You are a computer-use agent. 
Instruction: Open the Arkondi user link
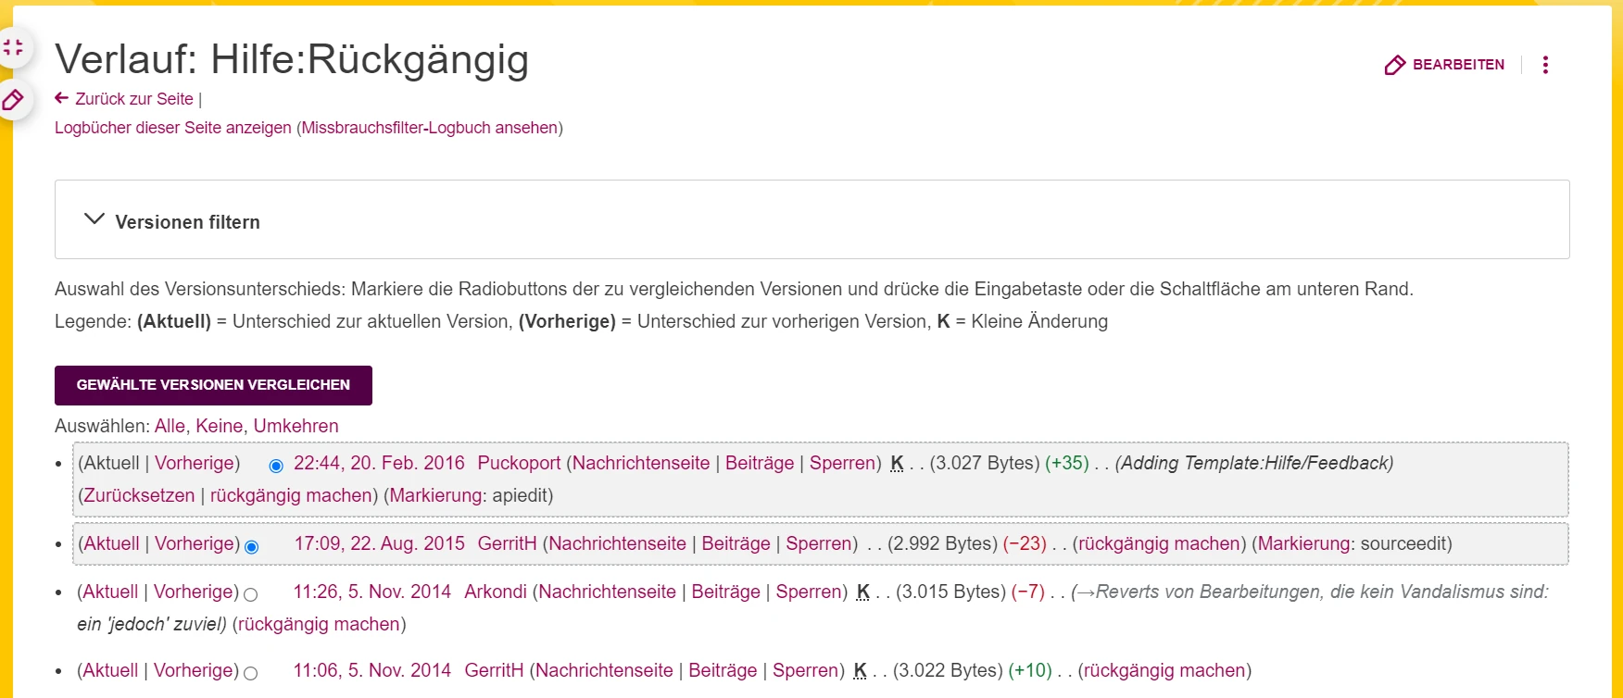point(496,592)
